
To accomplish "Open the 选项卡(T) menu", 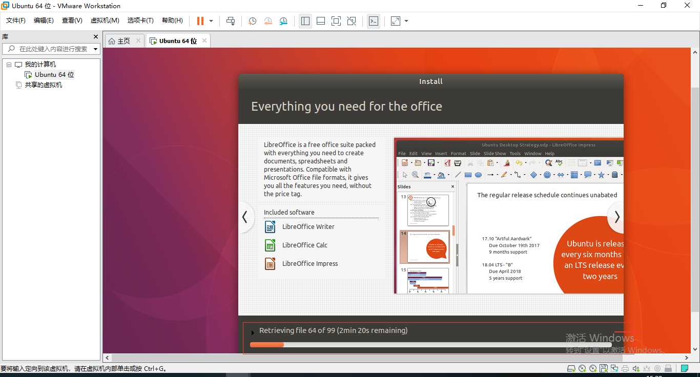I will click(x=140, y=20).
